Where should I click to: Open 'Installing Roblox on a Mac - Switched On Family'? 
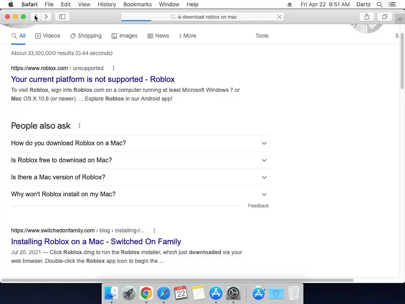click(96, 242)
